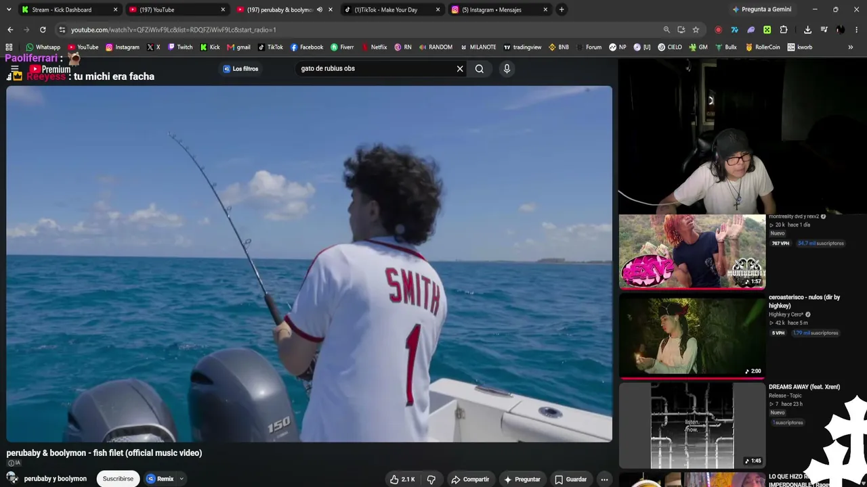Screen dimensions: 867x487
Task: Switch to the TikTok - Make Your Day tab
Action: (392, 9)
